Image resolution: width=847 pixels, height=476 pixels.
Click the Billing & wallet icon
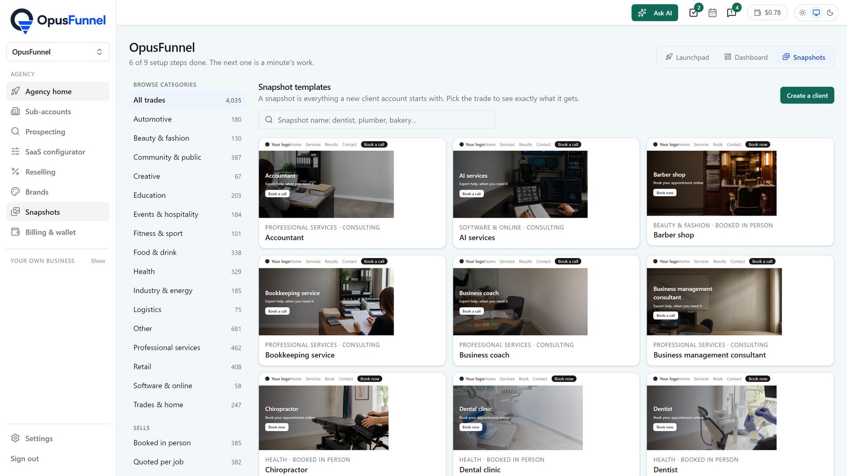coord(15,232)
